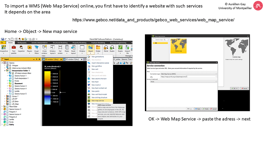Collapse the Interpretation folder 1 tree node
Viewport: 265px width, 149px height.
point(5,71)
